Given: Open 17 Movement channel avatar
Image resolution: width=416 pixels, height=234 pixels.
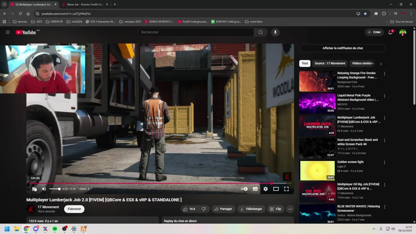Looking at the screenshot, I should pyautogui.click(x=31, y=209).
